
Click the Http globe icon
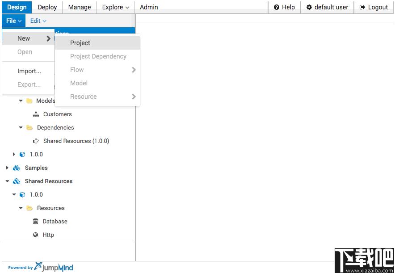pos(35,235)
